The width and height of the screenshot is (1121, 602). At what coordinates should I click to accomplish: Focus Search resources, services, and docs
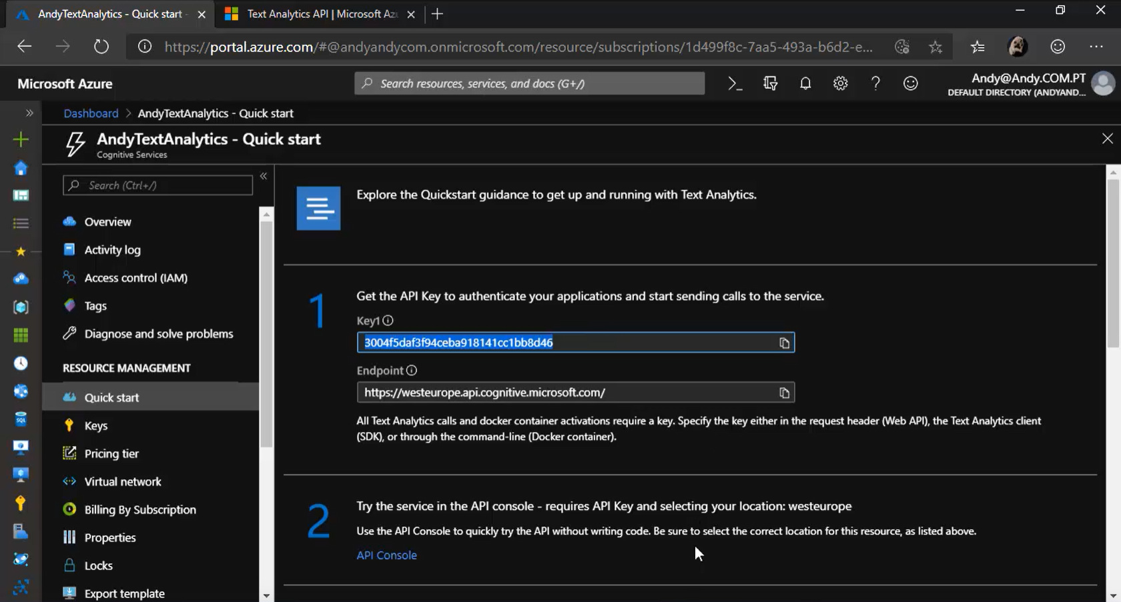coord(529,83)
